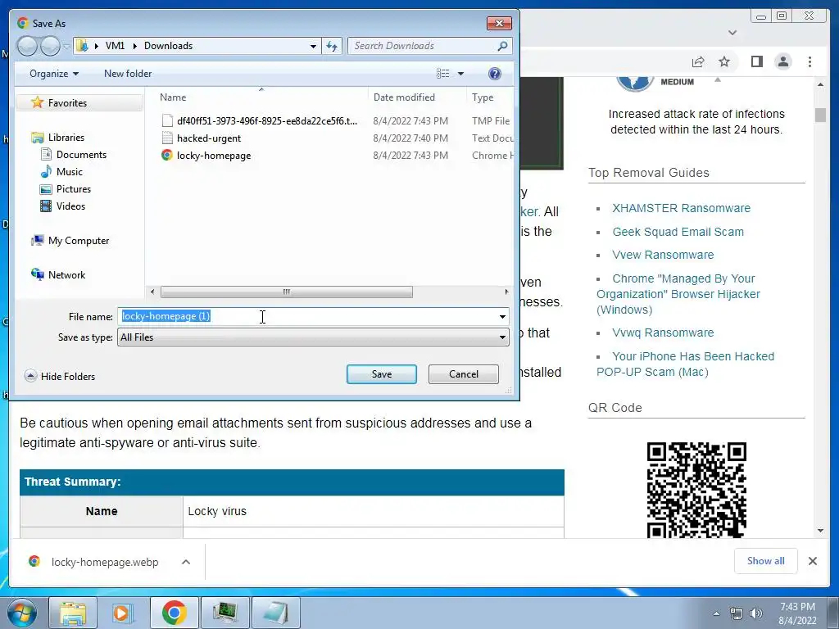
Task: Open the Vvwq Ransomware link
Action: pos(663,333)
